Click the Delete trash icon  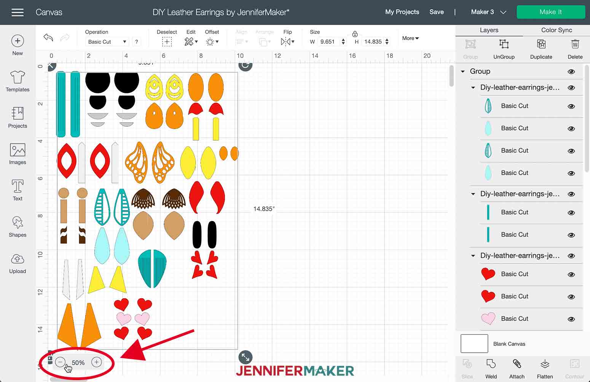click(x=575, y=44)
